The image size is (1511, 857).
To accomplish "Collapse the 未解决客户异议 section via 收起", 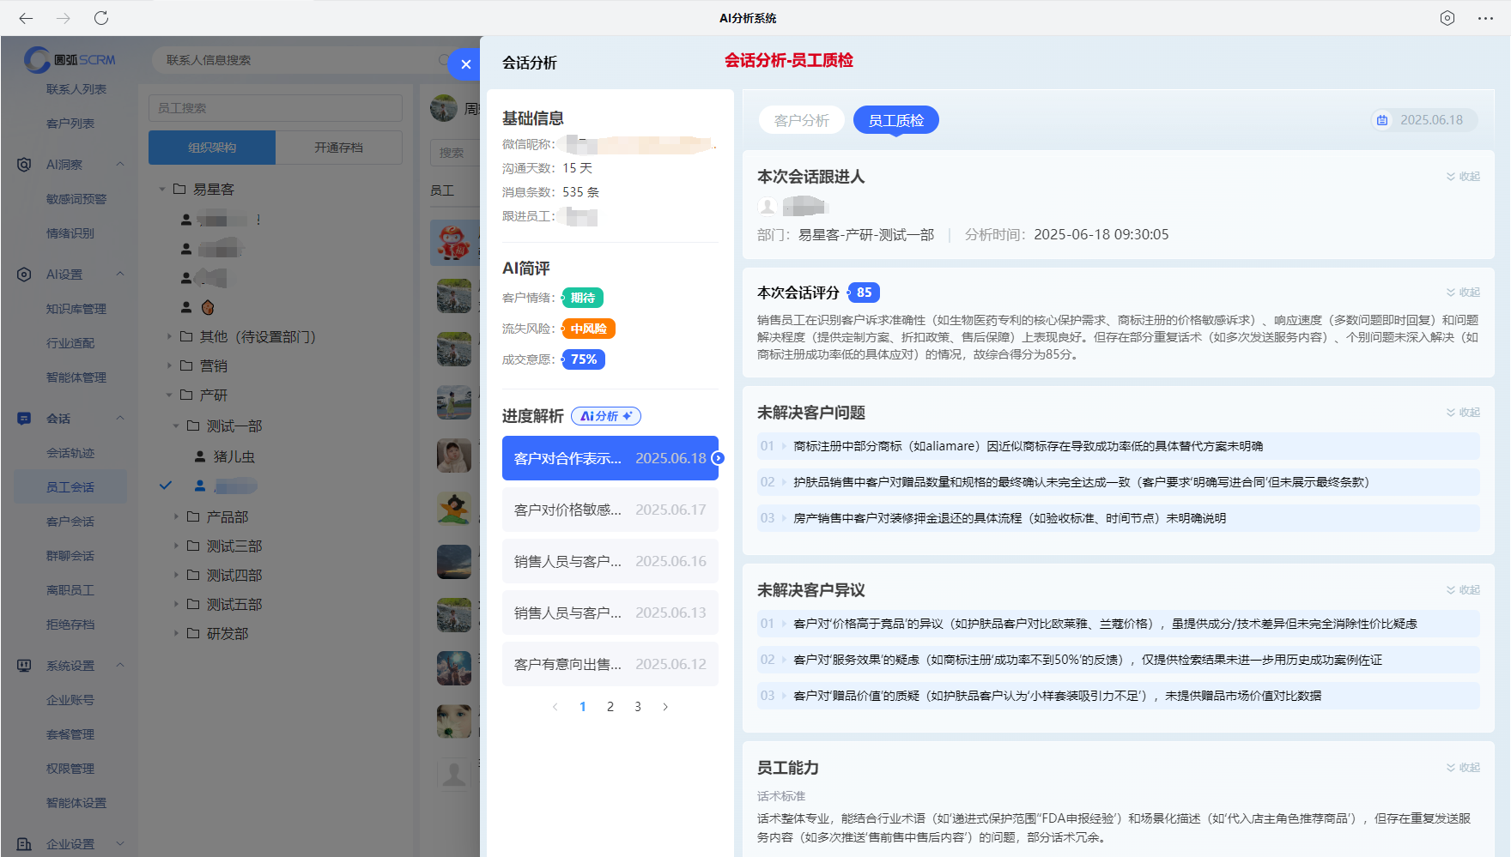I will coord(1463,590).
